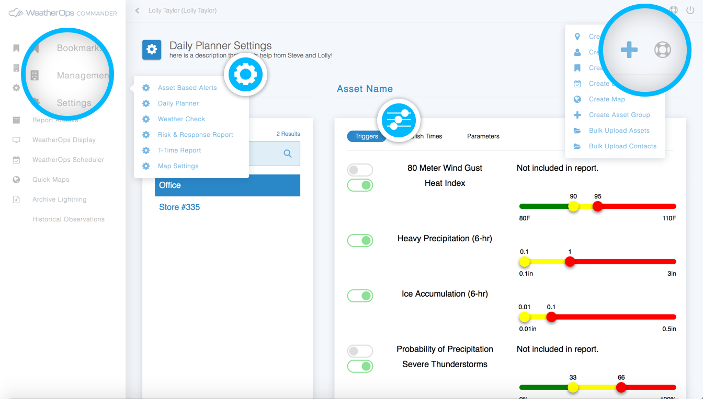Select the Store #335 asset
This screenshot has height=399, width=703.
pos(179,207)
